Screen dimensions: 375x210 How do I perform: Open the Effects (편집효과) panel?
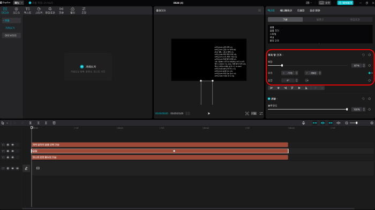(50, 11)
